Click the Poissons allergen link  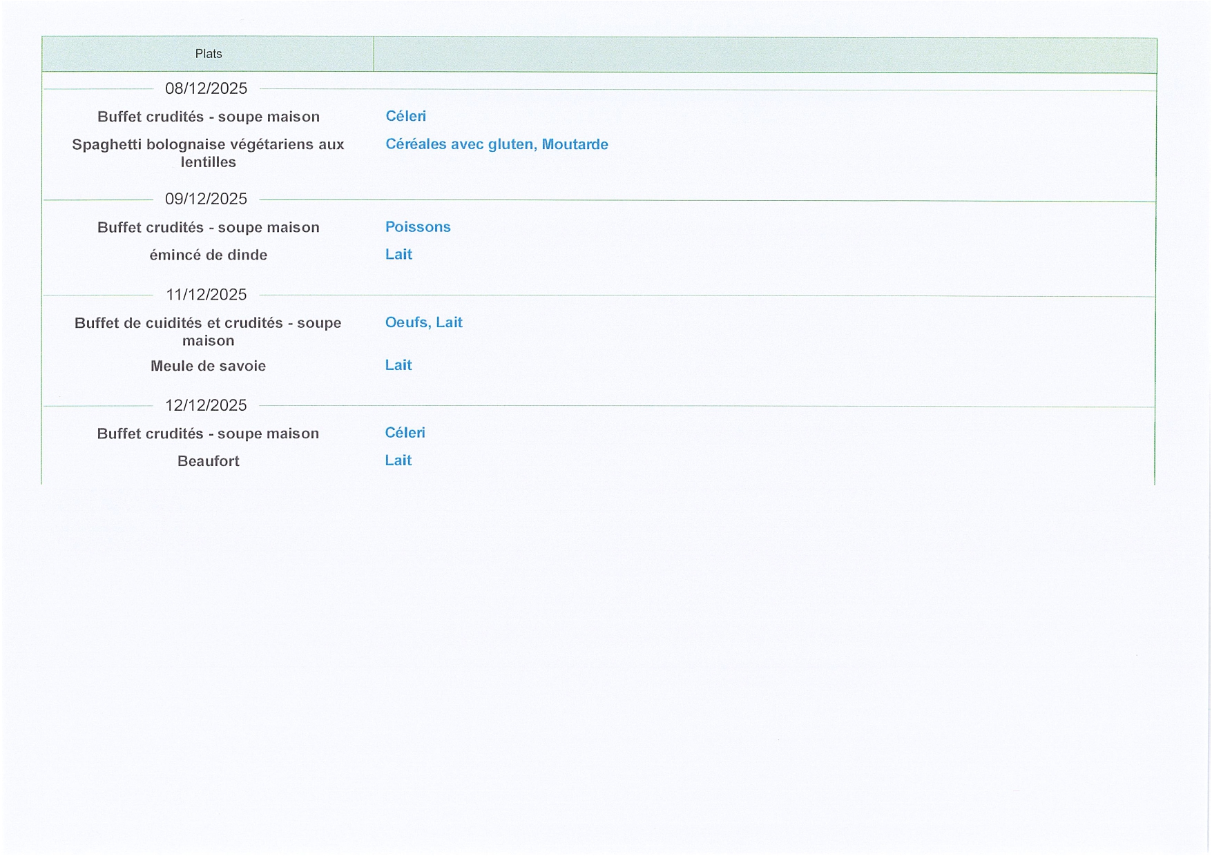(418, 227)
